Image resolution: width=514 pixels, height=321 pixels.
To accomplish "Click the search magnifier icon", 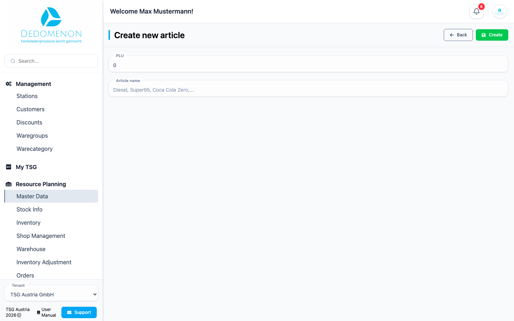I will click(13, 61).
